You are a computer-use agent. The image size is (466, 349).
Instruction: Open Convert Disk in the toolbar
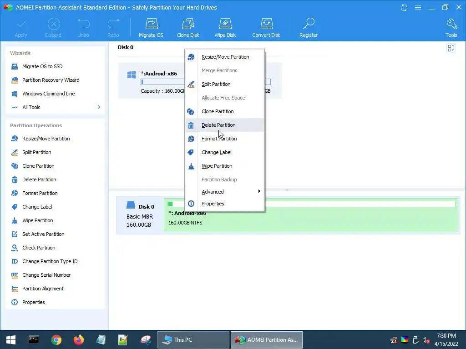[x=266, y=28]
